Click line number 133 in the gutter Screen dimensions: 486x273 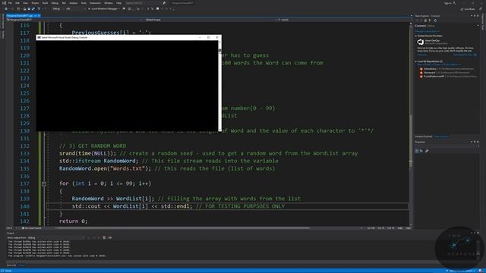coord(24,153)
